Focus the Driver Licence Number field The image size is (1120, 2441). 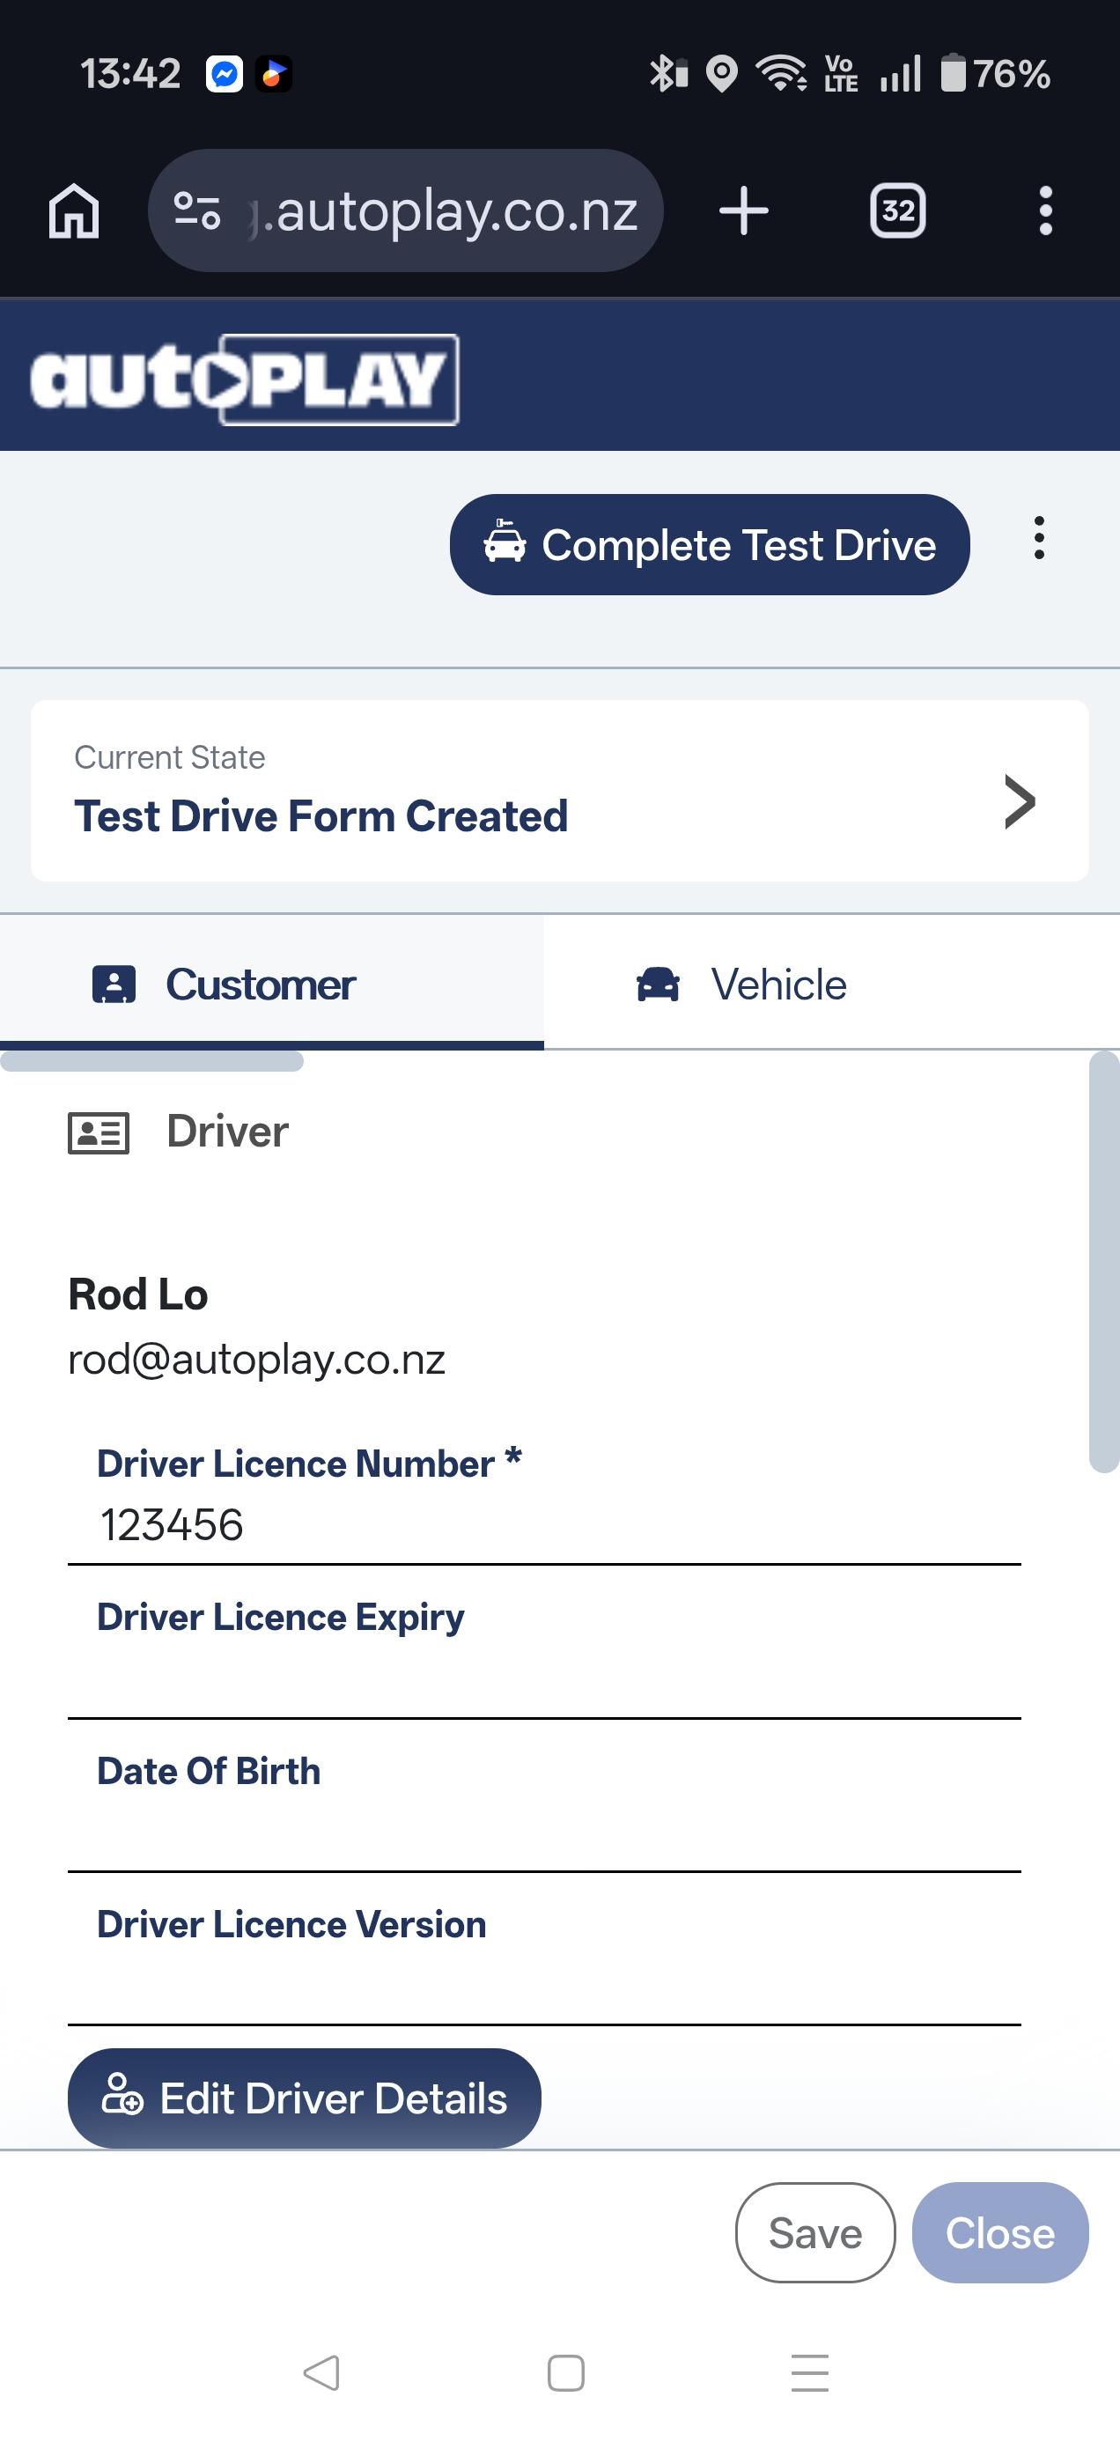[x=544, y=1524]
